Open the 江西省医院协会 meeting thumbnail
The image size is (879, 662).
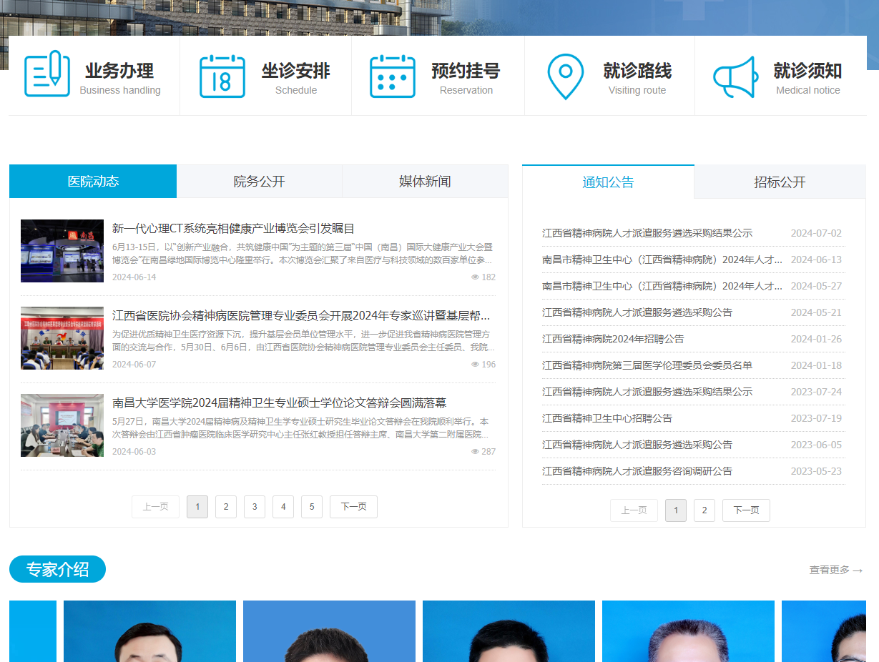click(62, 338)
